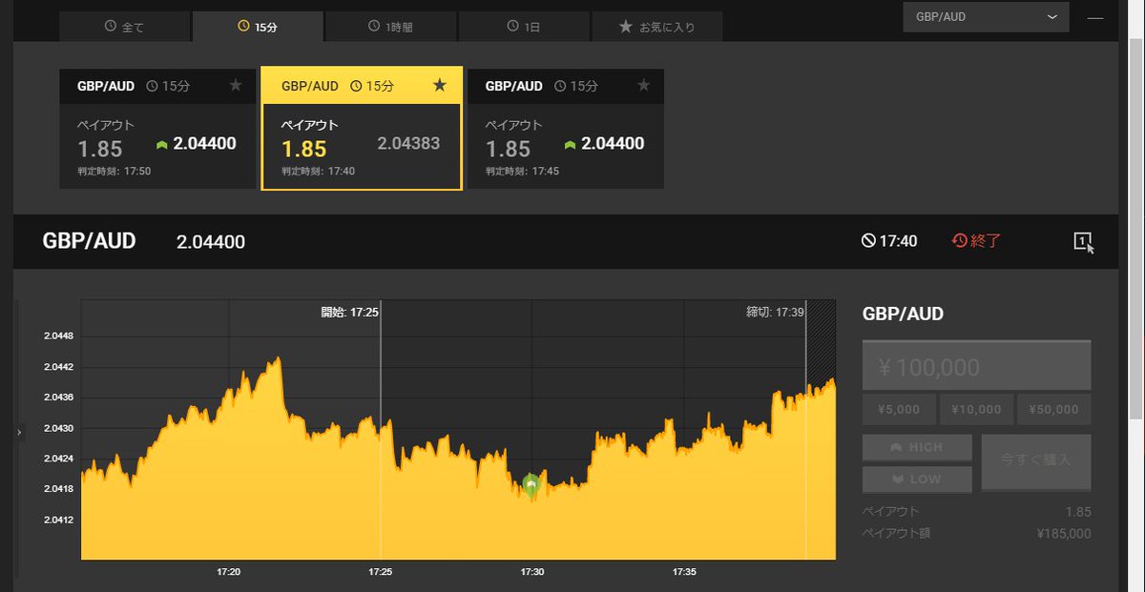Click the layout icon with number 1
1145x592 pixels.
pyautogui.click(x=1083, y=241)
